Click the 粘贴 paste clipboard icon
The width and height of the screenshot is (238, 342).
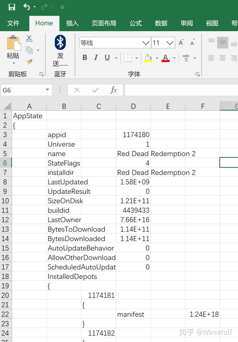(x=14, y=43)
